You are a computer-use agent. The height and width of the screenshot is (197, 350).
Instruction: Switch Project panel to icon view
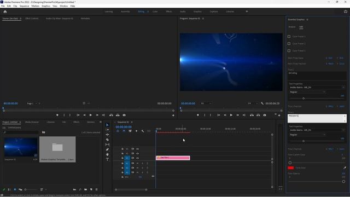point(15,189)
